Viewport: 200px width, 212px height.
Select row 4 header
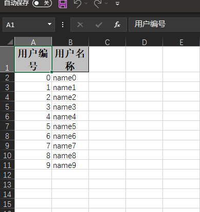[7, 96]
